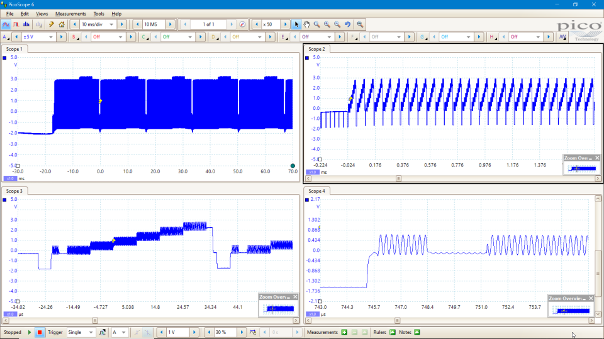This screenshot has width=604, height=339.
Task: Select the arrow pointer selection tool
Action: click(297, 24)
